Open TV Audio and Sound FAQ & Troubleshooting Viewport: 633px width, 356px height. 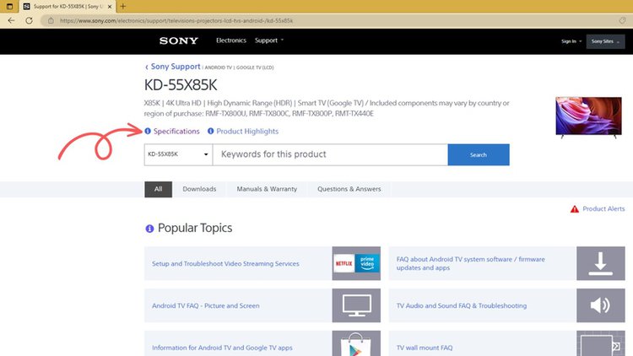pyautogui.click(x=462, y=305)
